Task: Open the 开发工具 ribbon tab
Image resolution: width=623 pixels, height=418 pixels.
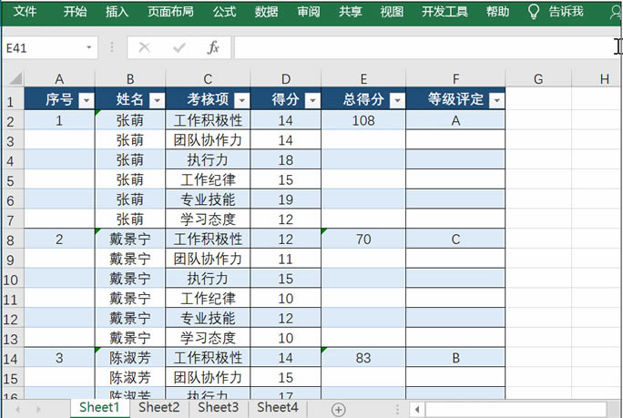Action: 444,12
